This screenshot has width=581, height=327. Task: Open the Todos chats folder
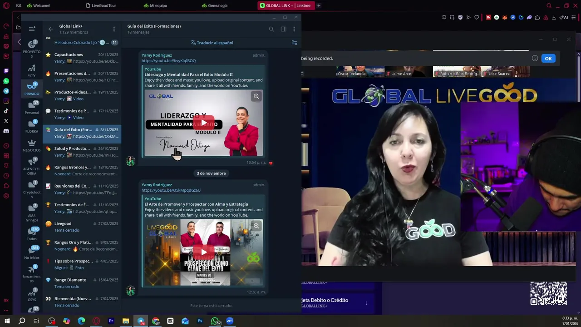click(32, 234)
